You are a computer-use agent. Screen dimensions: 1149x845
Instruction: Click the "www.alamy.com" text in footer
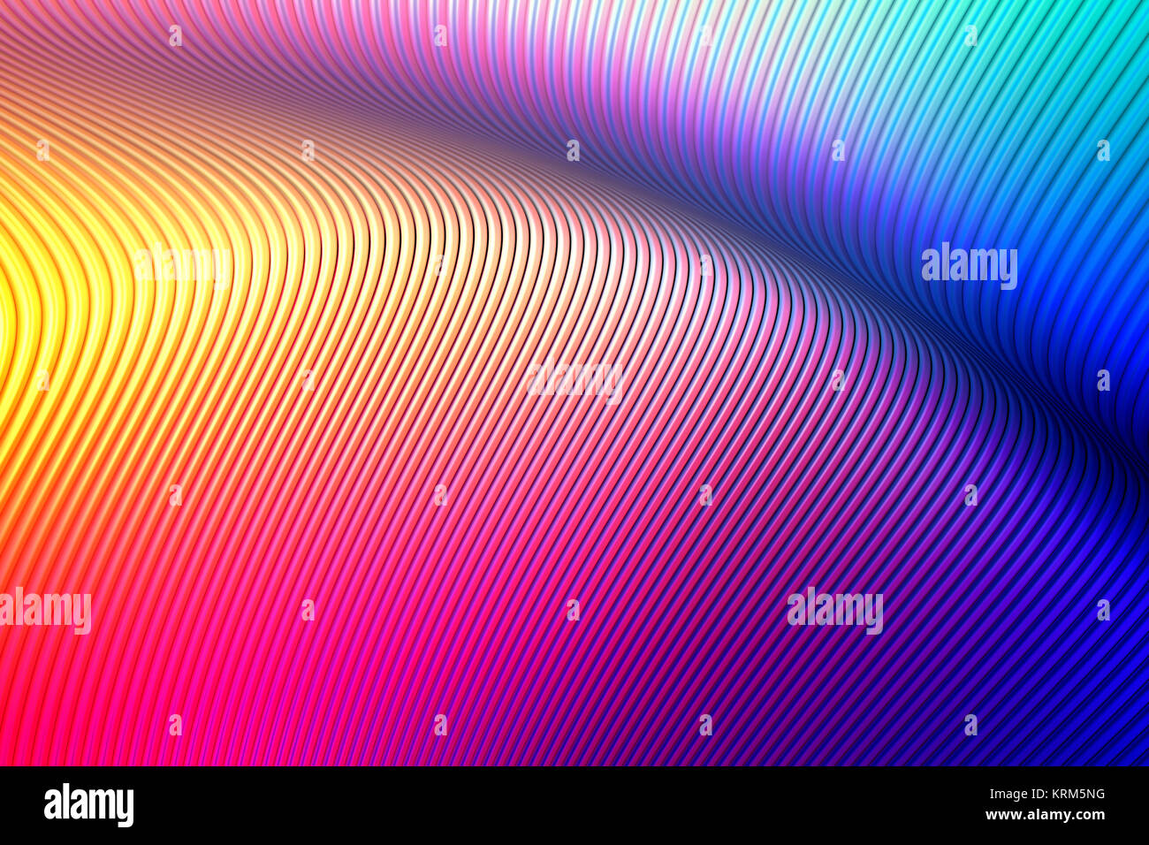tap(1045, 815)
